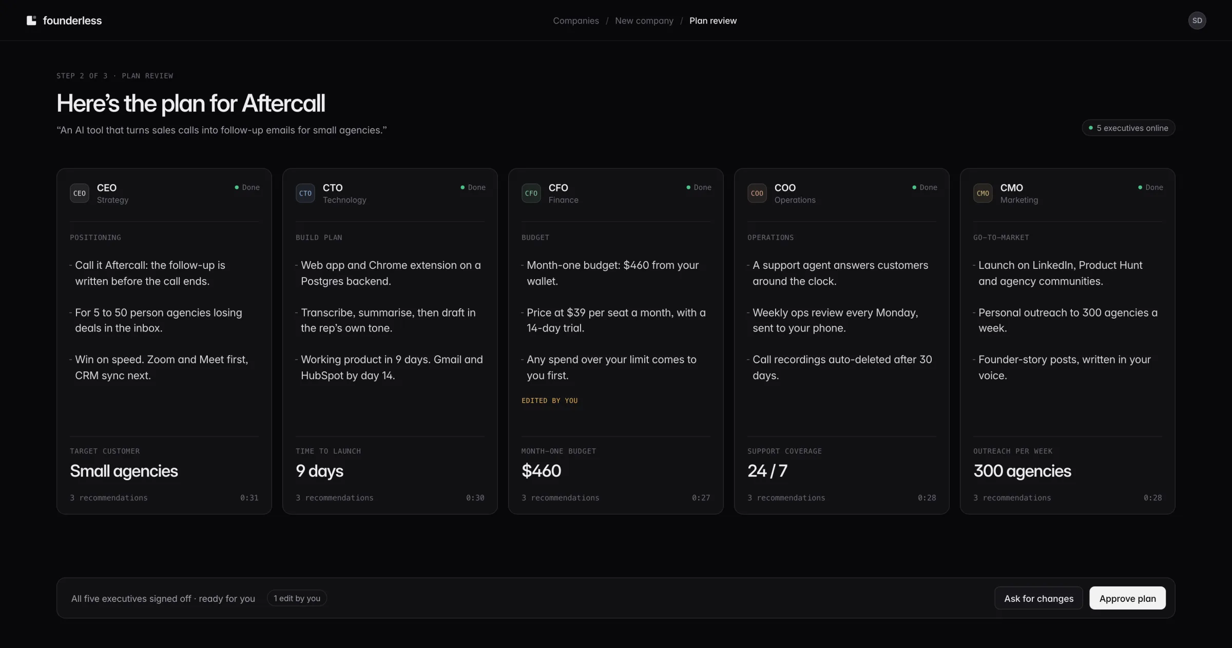Open New company breadcrumb
Screen dimensions: 1232x648
click(644, 21)
